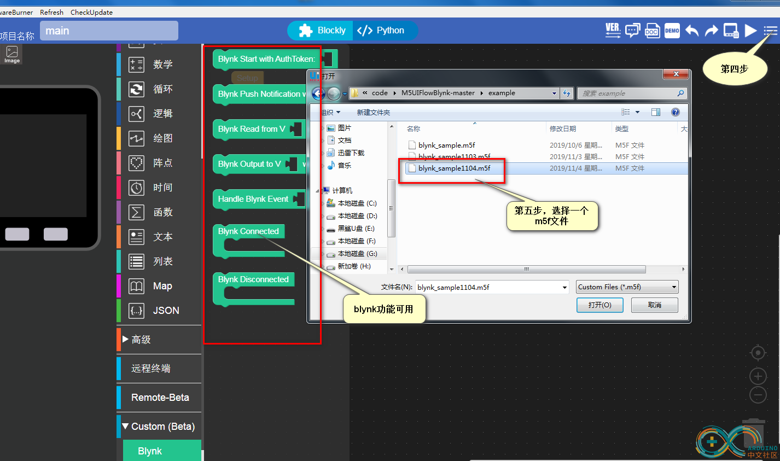This screenshot has height=461, width=780.
Task: Click 取消 cancel button in dialog
Action: pyautogui.click(x=655, y=305)
